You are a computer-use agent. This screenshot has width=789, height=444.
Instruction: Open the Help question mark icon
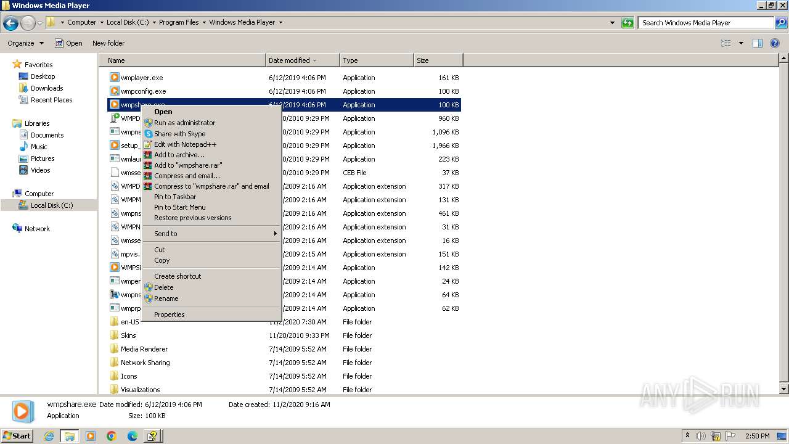click(775, 43)
